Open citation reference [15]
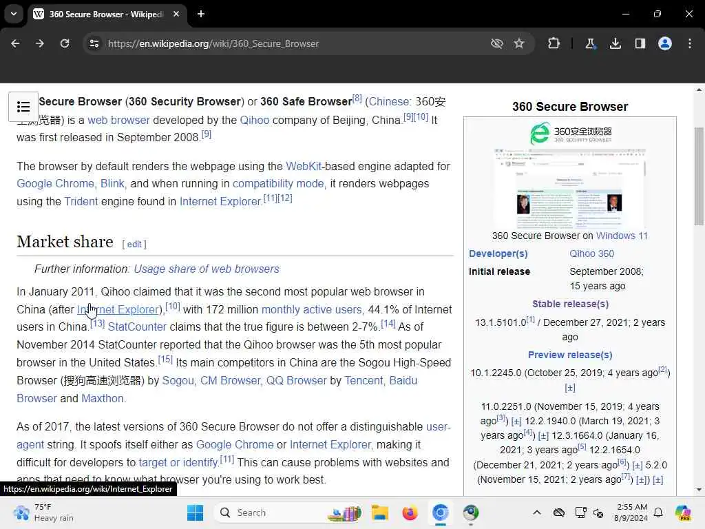 coord(165,360)
